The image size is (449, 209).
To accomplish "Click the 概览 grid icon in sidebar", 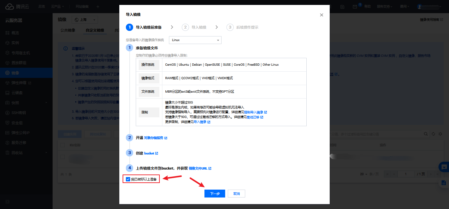I will (8, 33).
